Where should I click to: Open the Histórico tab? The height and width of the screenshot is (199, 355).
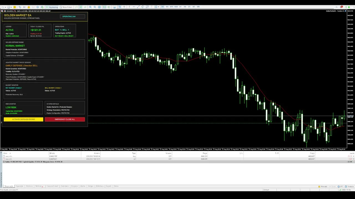coord(29,186)
